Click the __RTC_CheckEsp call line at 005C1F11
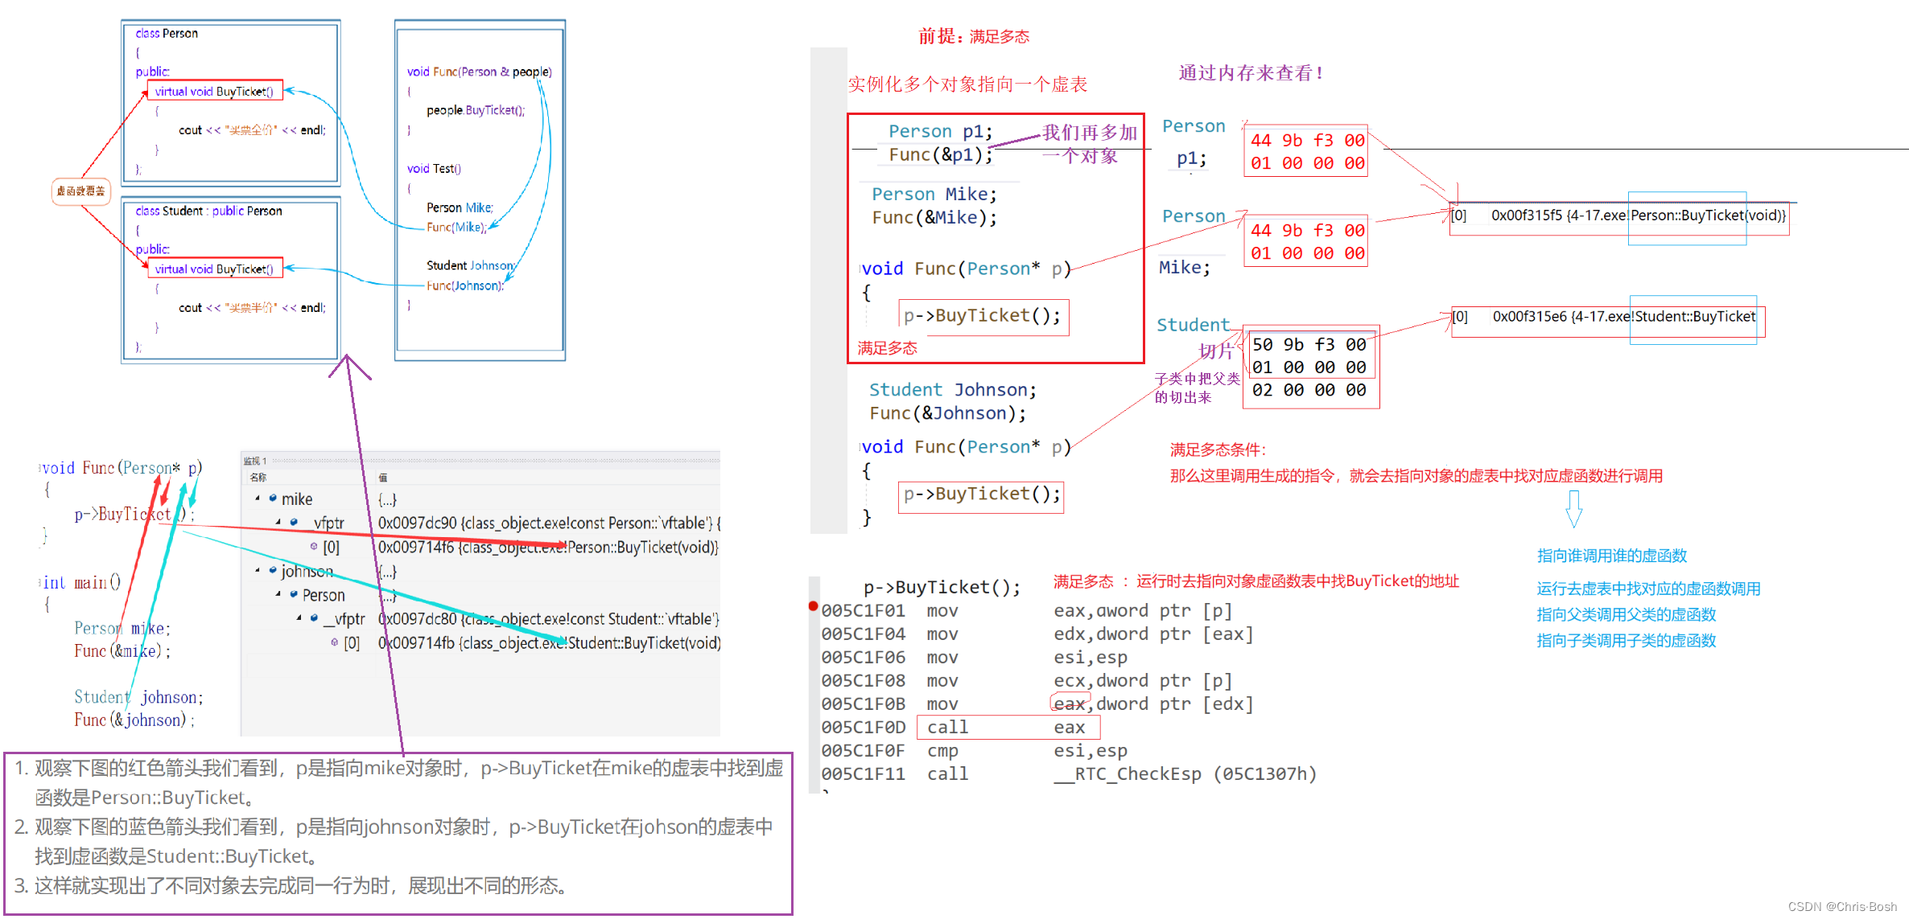Screen dimensions: 1909x919 (1069, 773)
